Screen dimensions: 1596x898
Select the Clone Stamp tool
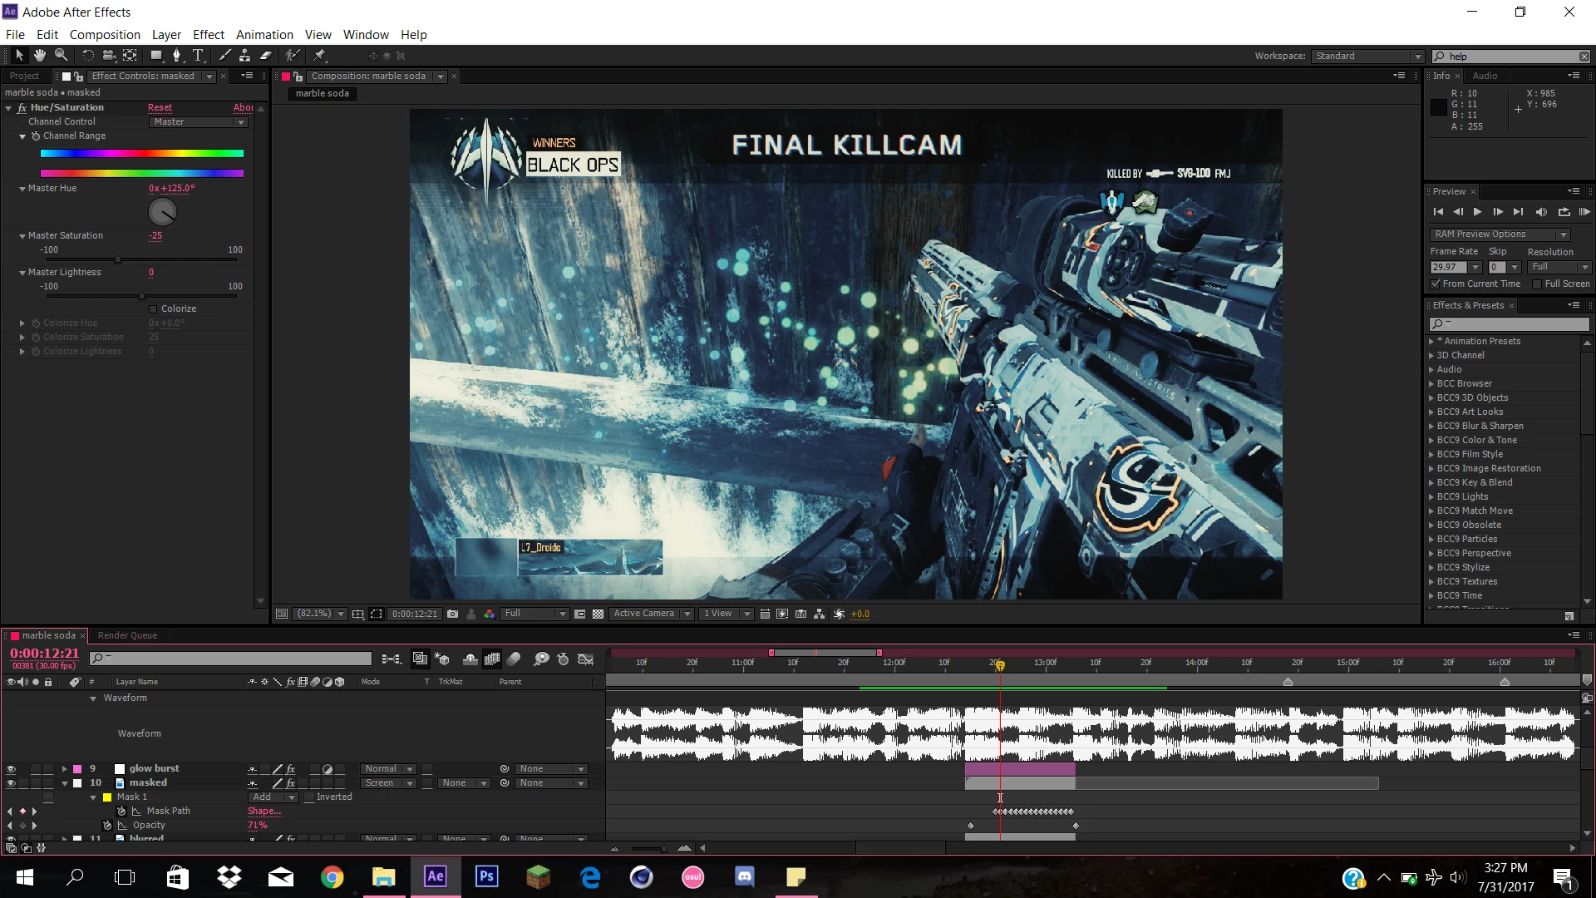click(x=244, y=56)
